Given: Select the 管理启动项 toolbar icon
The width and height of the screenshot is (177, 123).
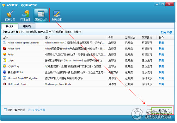Looking at the screenshot, I should (41, 15).
